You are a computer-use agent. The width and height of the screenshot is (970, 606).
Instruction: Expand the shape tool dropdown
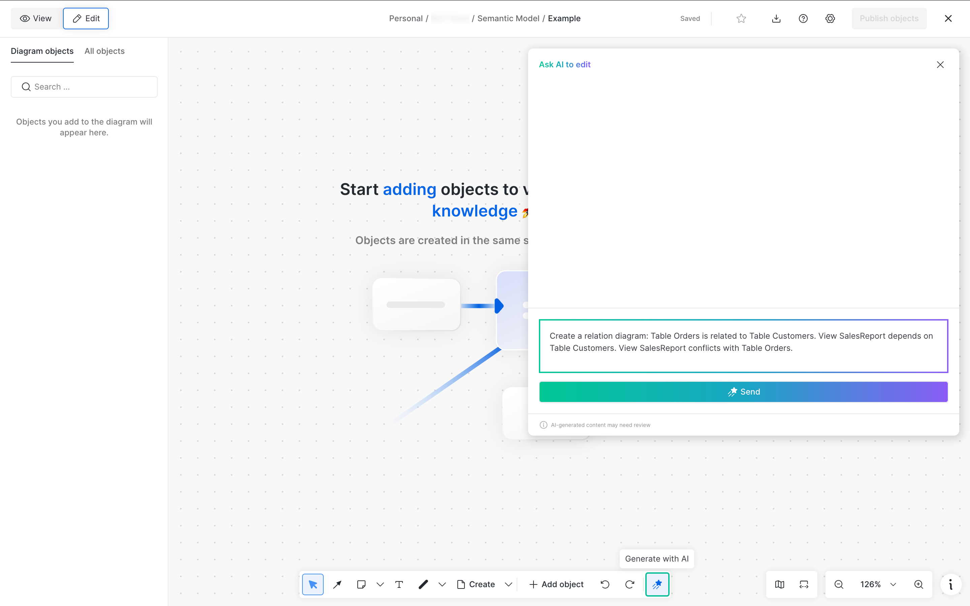pos(380,584)
